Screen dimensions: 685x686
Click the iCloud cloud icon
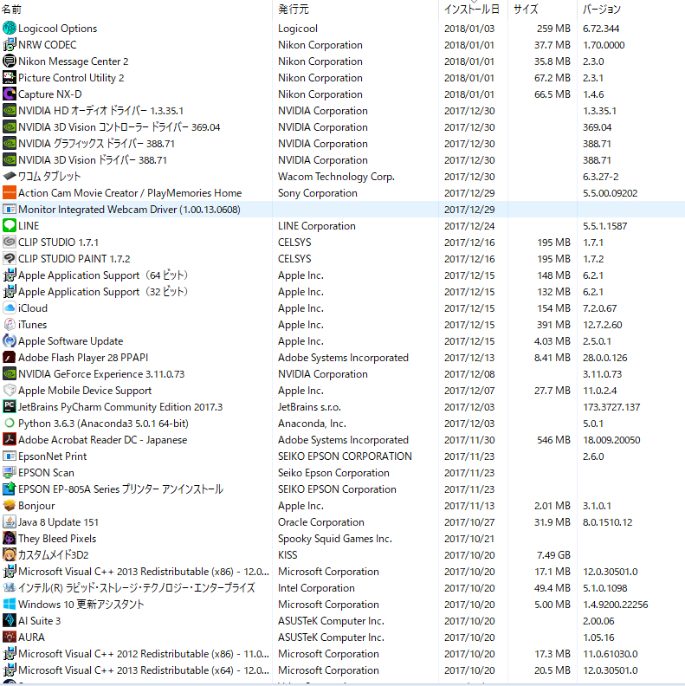[10, 308]
